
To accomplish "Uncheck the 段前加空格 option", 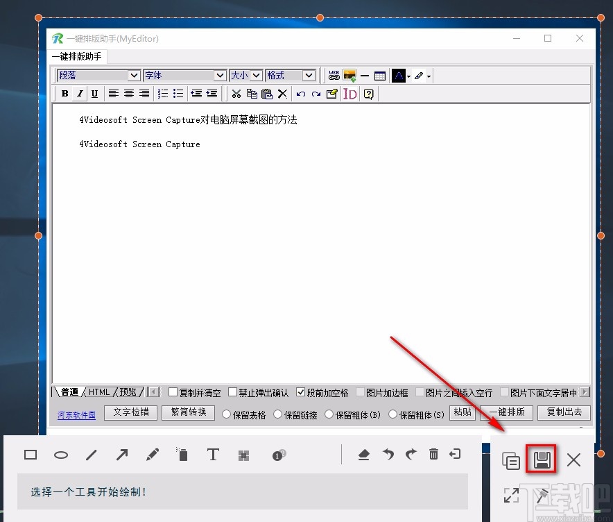I will pyautogui.click(x=301, y=391).
